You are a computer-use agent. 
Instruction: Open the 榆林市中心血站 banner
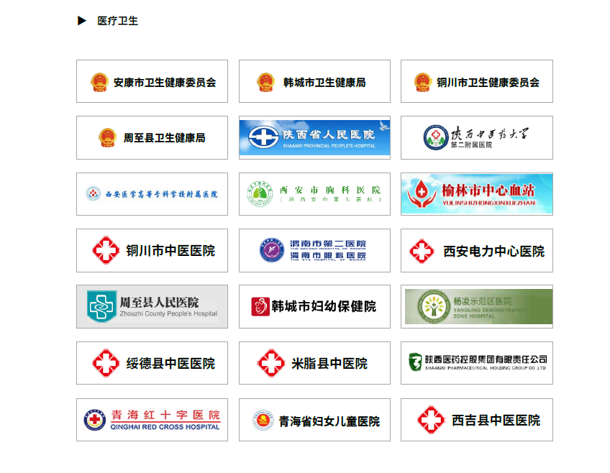pos(476,194)
